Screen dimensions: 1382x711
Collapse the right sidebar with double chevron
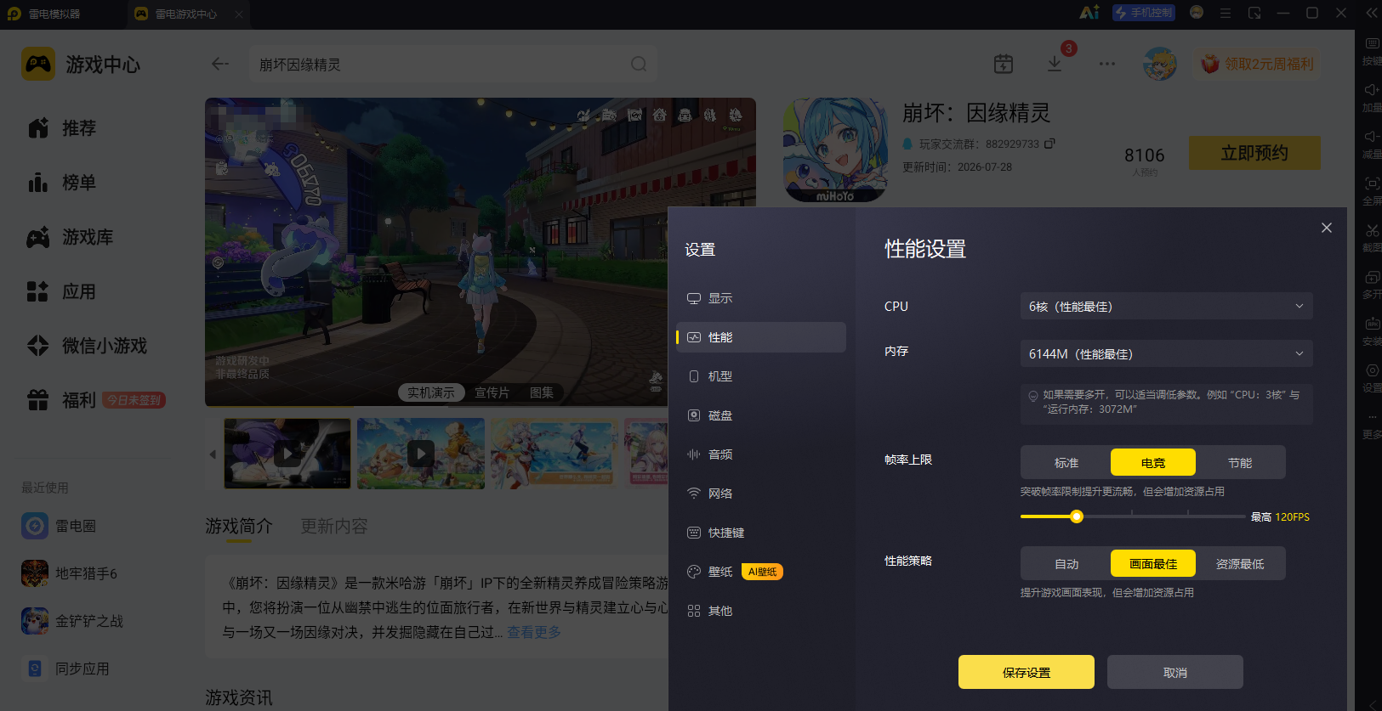coord(1372,13)
